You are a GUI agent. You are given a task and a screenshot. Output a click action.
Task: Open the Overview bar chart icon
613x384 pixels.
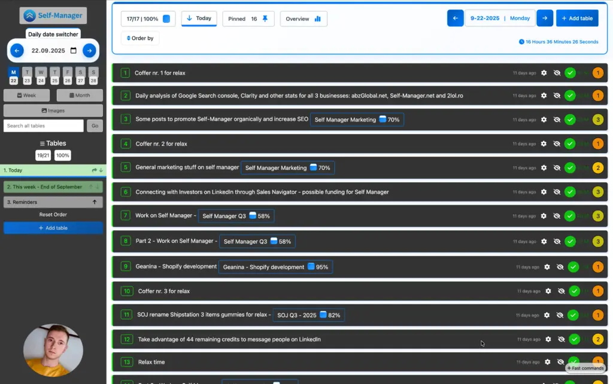click(317, 19)
